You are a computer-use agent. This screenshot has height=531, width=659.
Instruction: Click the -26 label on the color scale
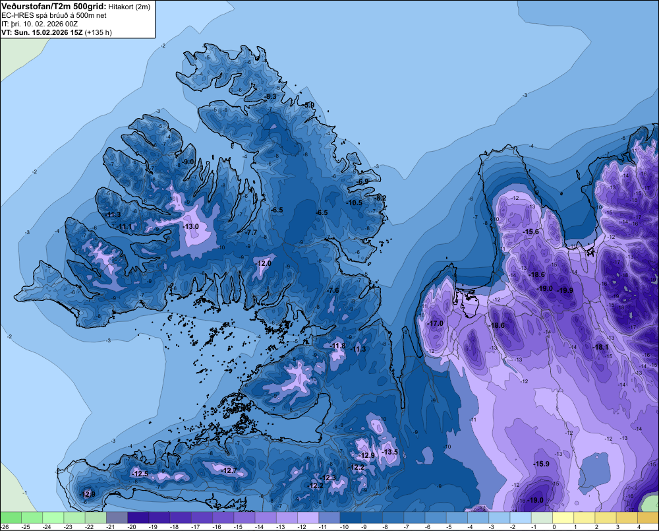coord(5,527)
